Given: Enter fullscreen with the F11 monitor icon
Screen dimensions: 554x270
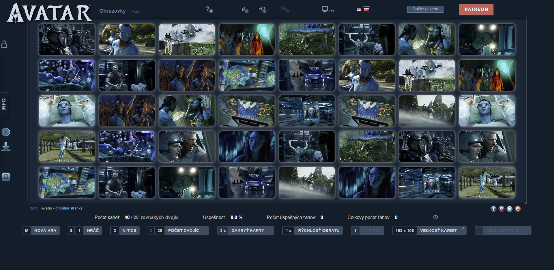Looking at the screenshot, I should [328, 10].
